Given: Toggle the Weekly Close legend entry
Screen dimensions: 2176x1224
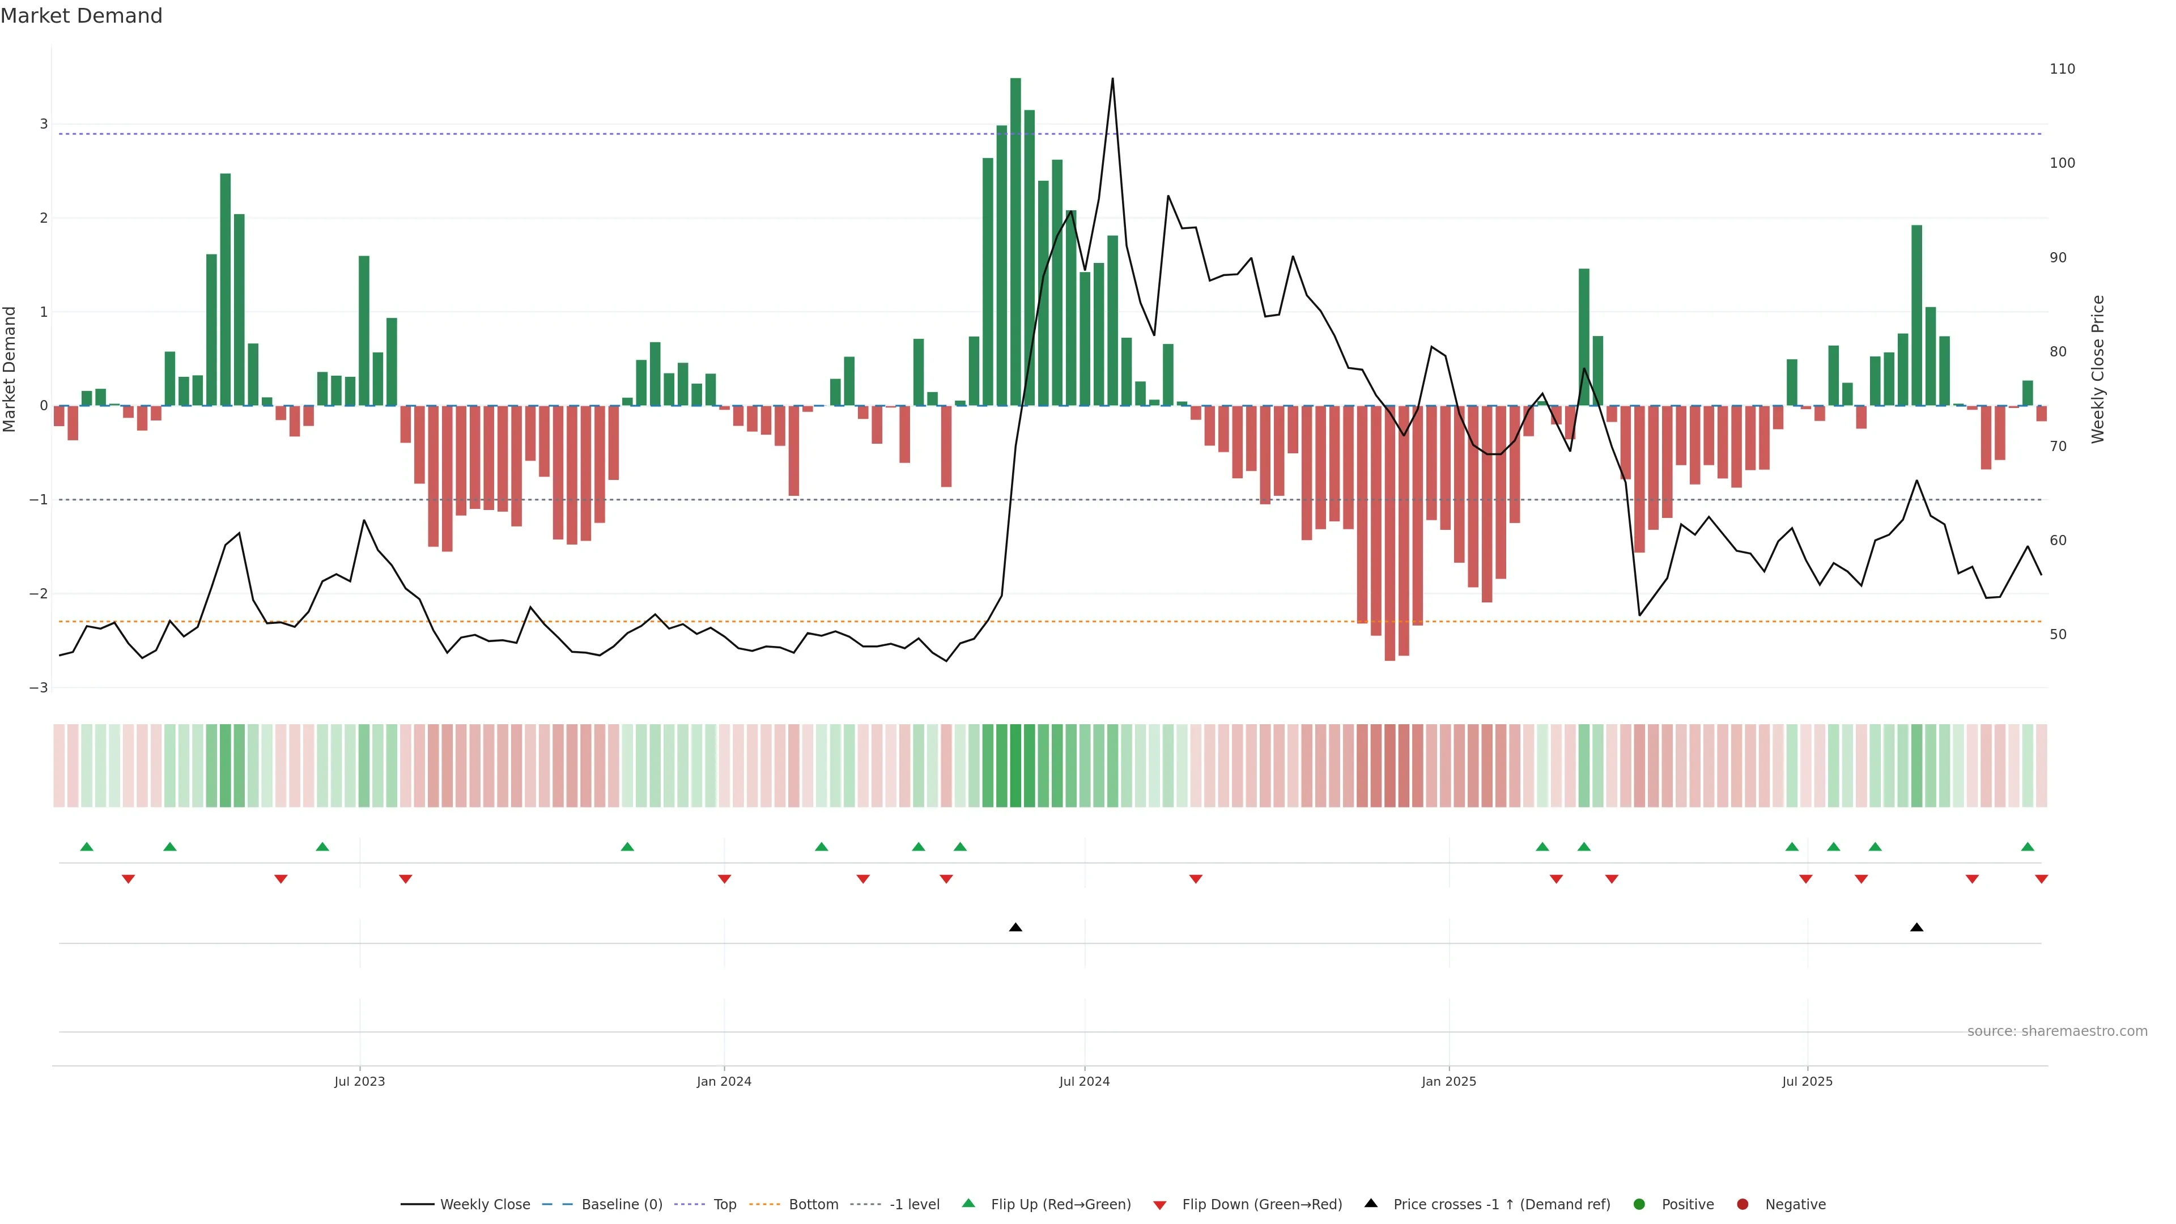Looking at the screenshot, I should 485,1205.
